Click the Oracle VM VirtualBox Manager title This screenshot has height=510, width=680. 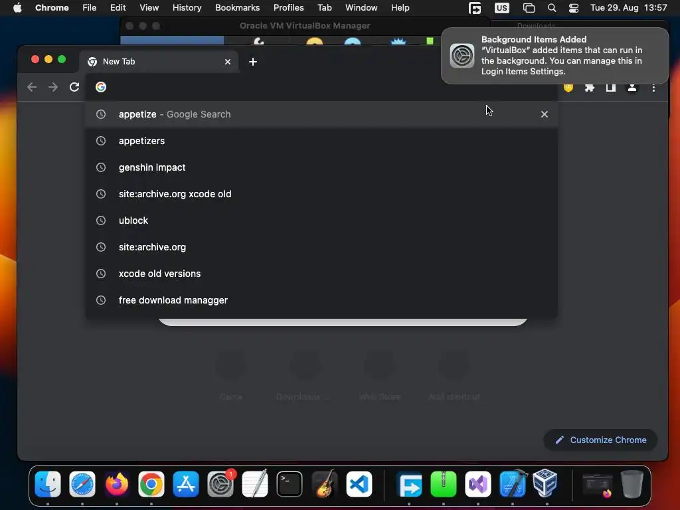(305, 26)
